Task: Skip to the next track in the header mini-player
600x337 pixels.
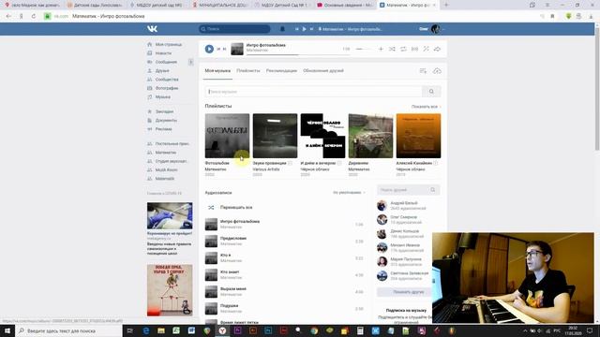Action: pos(311,29)
